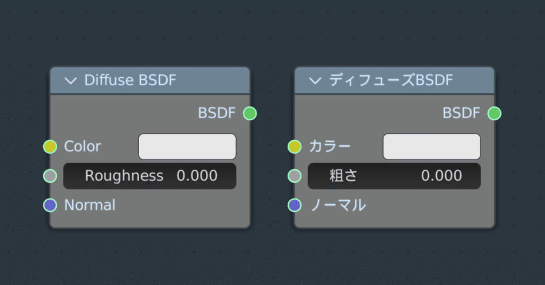The width and height of the screenshot is (545, 285).
Task: Click the ノーマル input socket
Action: click(294, 205)
